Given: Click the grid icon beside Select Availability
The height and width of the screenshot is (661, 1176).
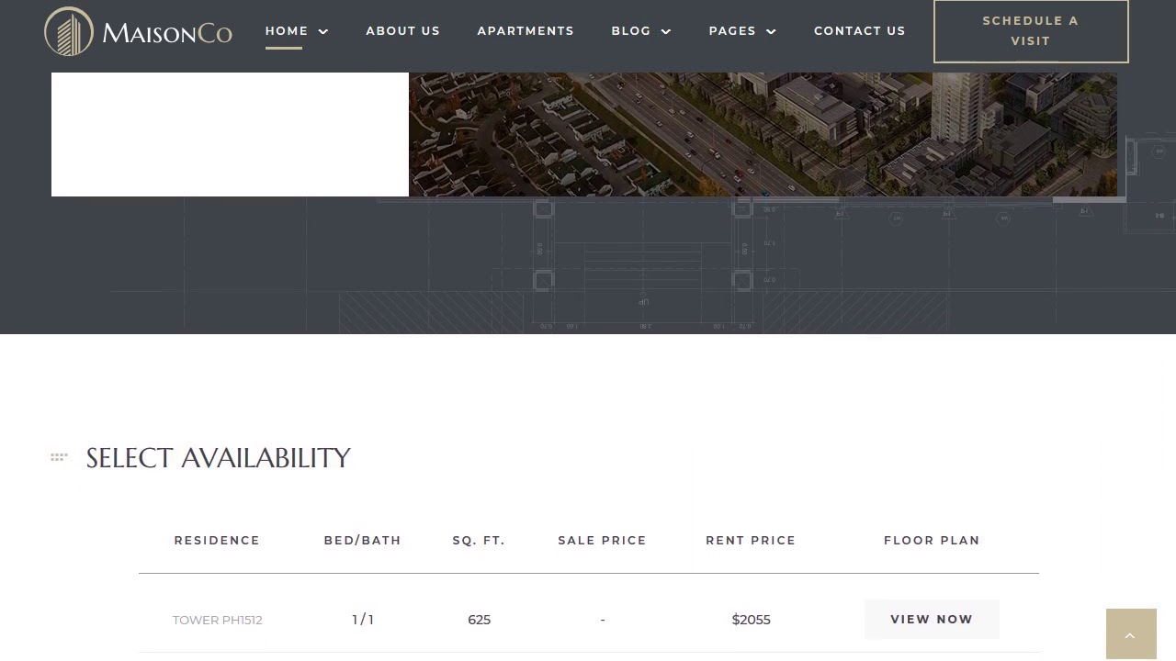Looking at the screenshot, I should tap(59, 457).
